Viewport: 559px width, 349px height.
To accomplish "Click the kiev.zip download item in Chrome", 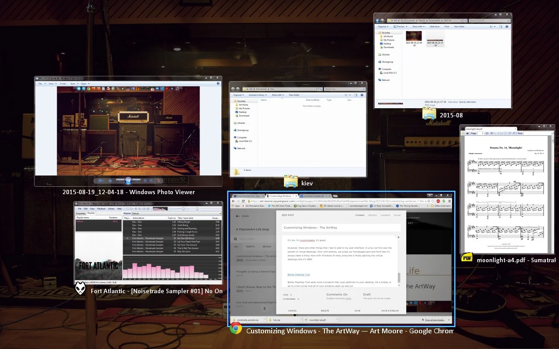I will click(x=284, y=320).
